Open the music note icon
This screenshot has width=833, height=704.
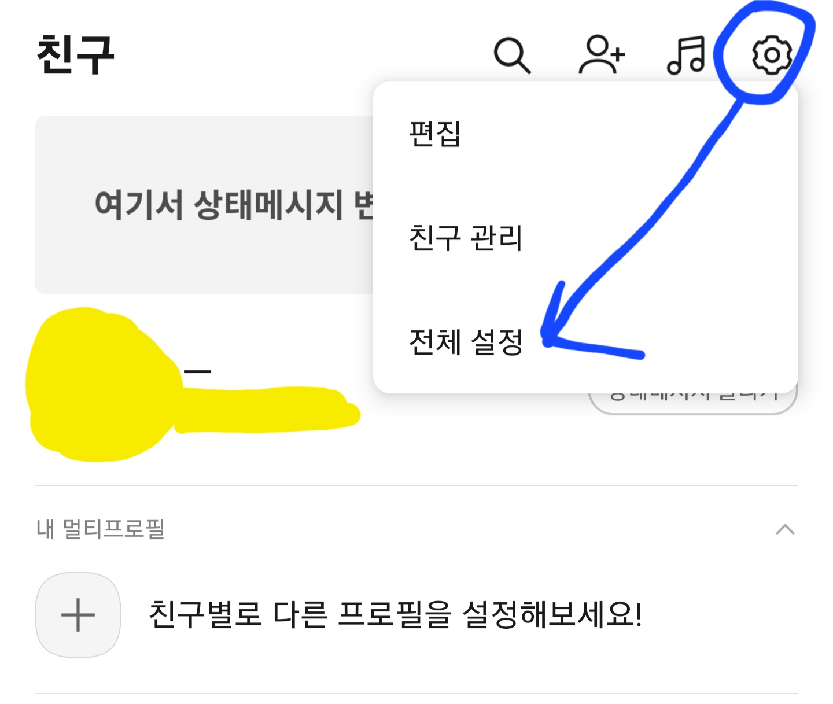point(687,56)
